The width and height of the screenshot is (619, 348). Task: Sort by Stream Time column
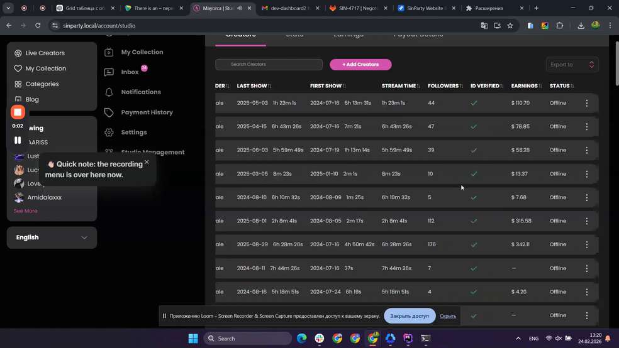(x=401, y=86)
